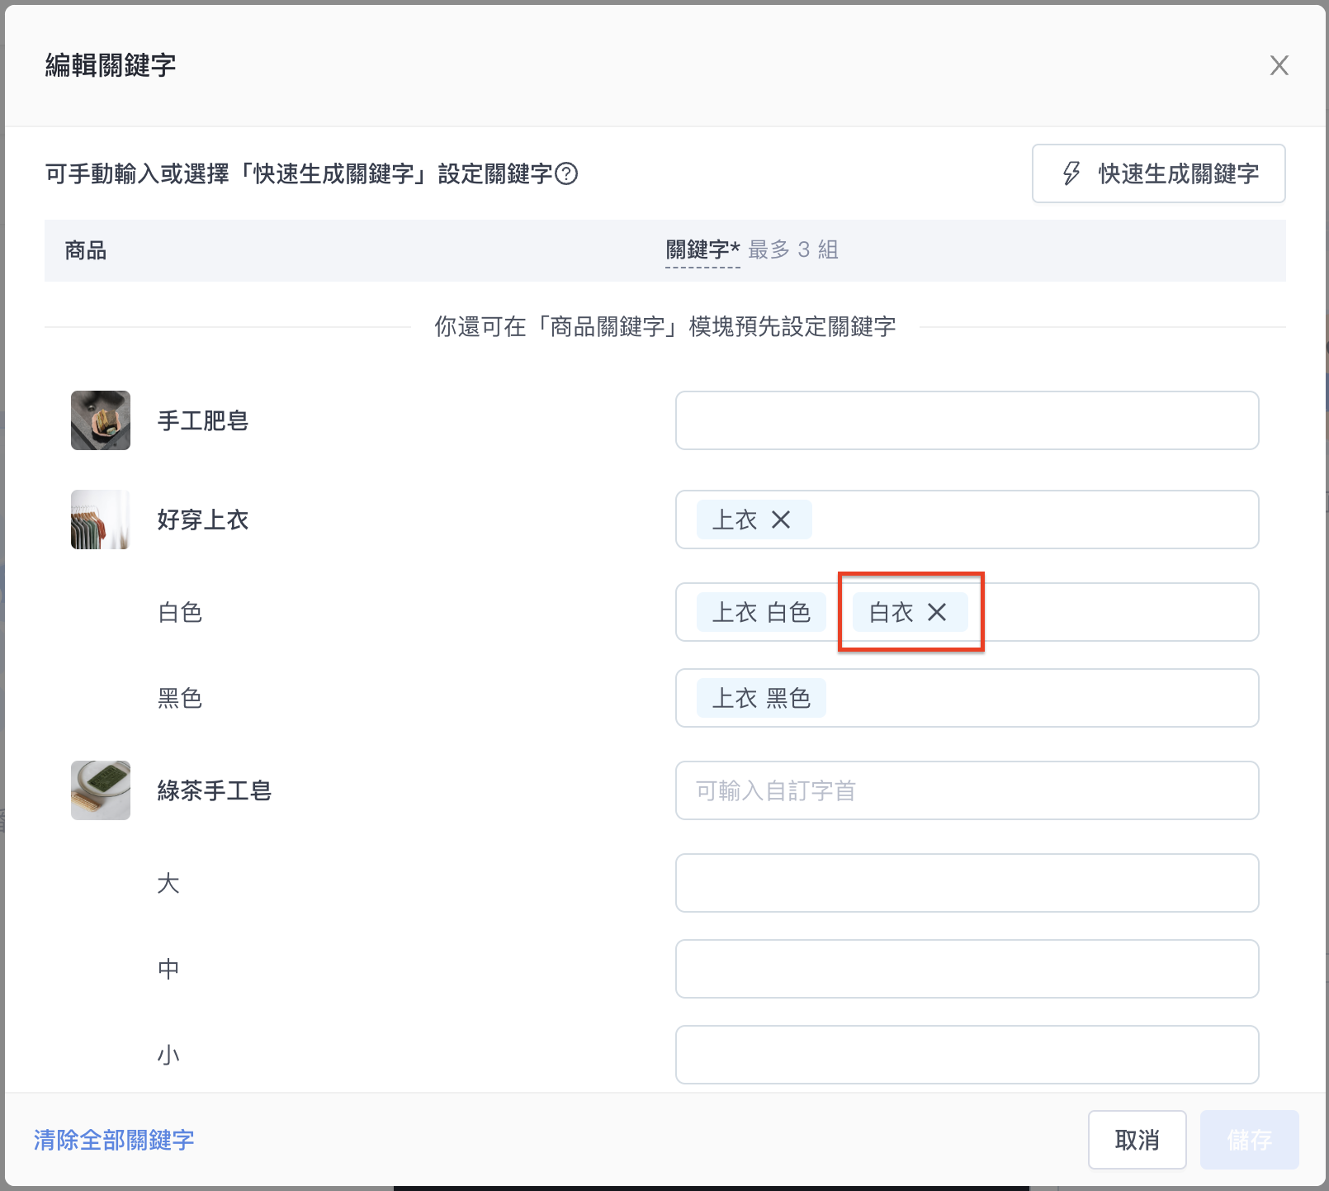Click the 白衣 tag text

(x=892, y=612)
